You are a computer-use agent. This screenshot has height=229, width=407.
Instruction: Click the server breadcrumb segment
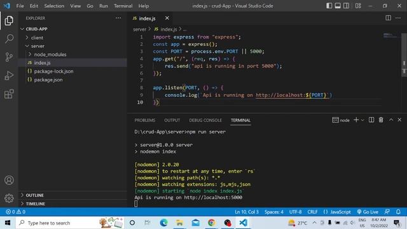coord(140,29)
